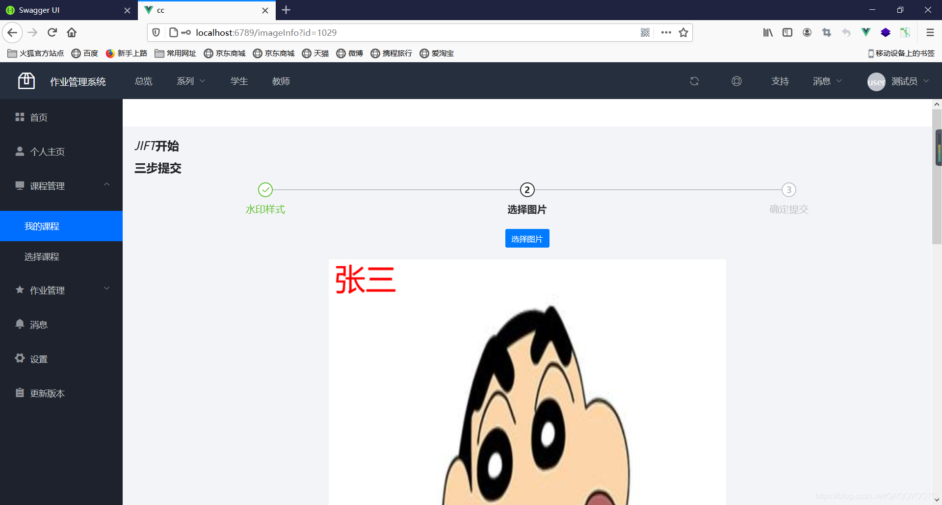Select 选择课程 in the sidebar
The height and width of the screenshot is (505, 942).
(x=61, y=256)
